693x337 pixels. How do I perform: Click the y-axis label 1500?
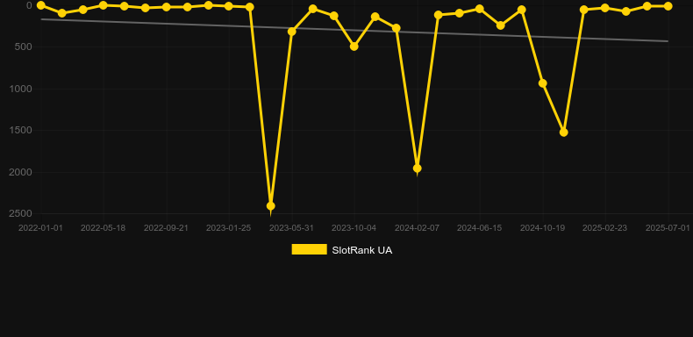[x=21, y=130]
